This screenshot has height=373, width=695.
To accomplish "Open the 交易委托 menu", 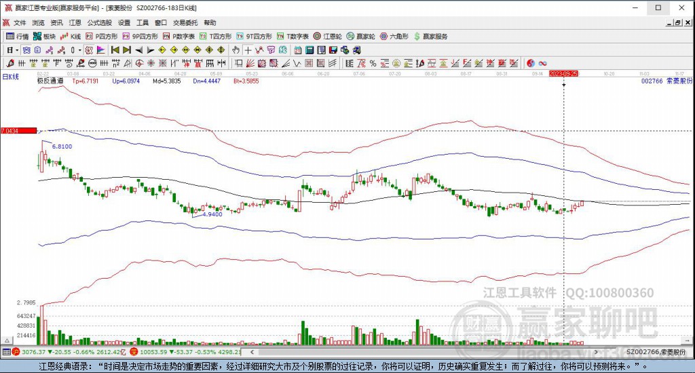I will 185,22.
